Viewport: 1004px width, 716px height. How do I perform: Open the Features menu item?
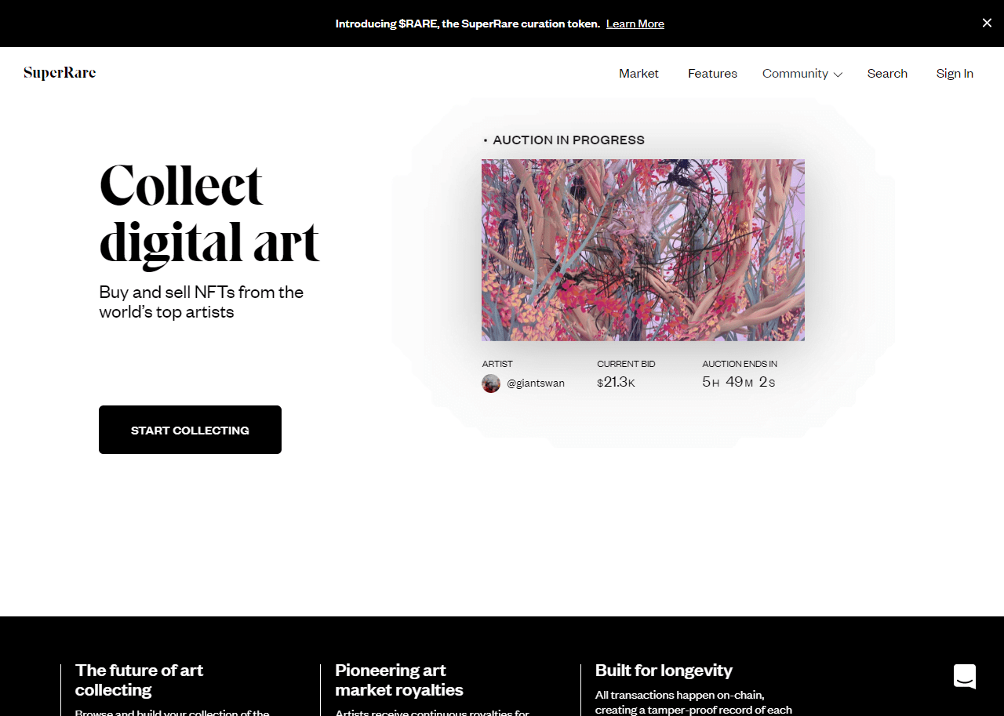click(712, 74)
